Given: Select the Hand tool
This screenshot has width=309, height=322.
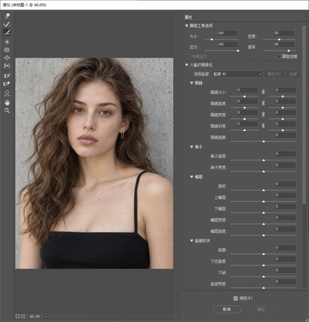Looking at the screenshot, I should [7, 102].
